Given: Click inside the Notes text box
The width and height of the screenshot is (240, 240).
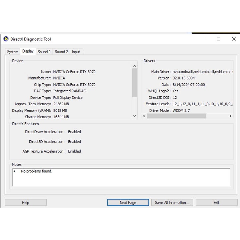Looking at the screenshot, I should 121,177.
